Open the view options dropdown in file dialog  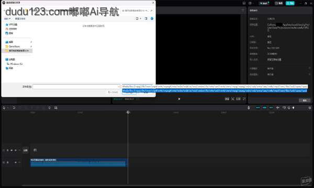coord(138,19)
